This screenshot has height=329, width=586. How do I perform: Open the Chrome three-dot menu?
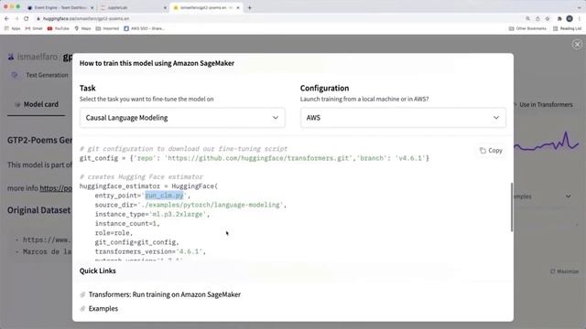pyautogui.click(x=580, y=18)
